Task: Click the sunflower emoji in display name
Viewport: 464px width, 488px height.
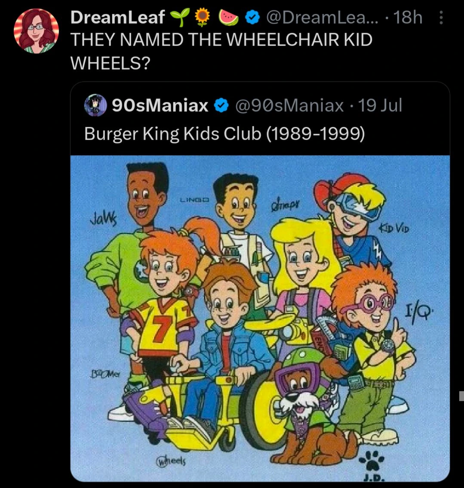Action: point(201,17)
